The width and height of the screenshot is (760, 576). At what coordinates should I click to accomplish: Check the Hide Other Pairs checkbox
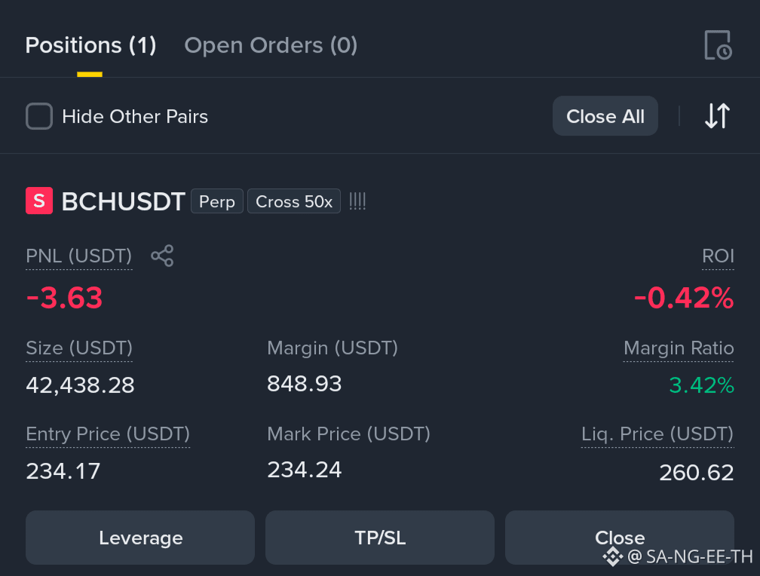39,116
